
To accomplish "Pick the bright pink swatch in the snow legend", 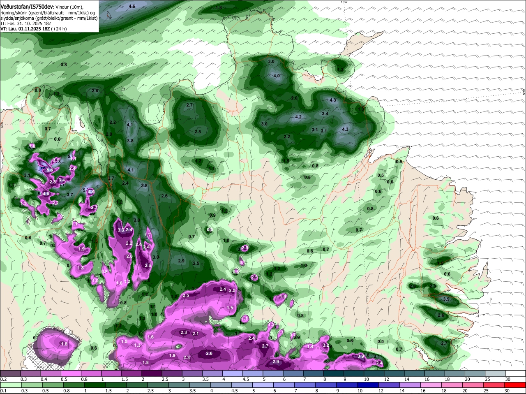I will 71,373.
